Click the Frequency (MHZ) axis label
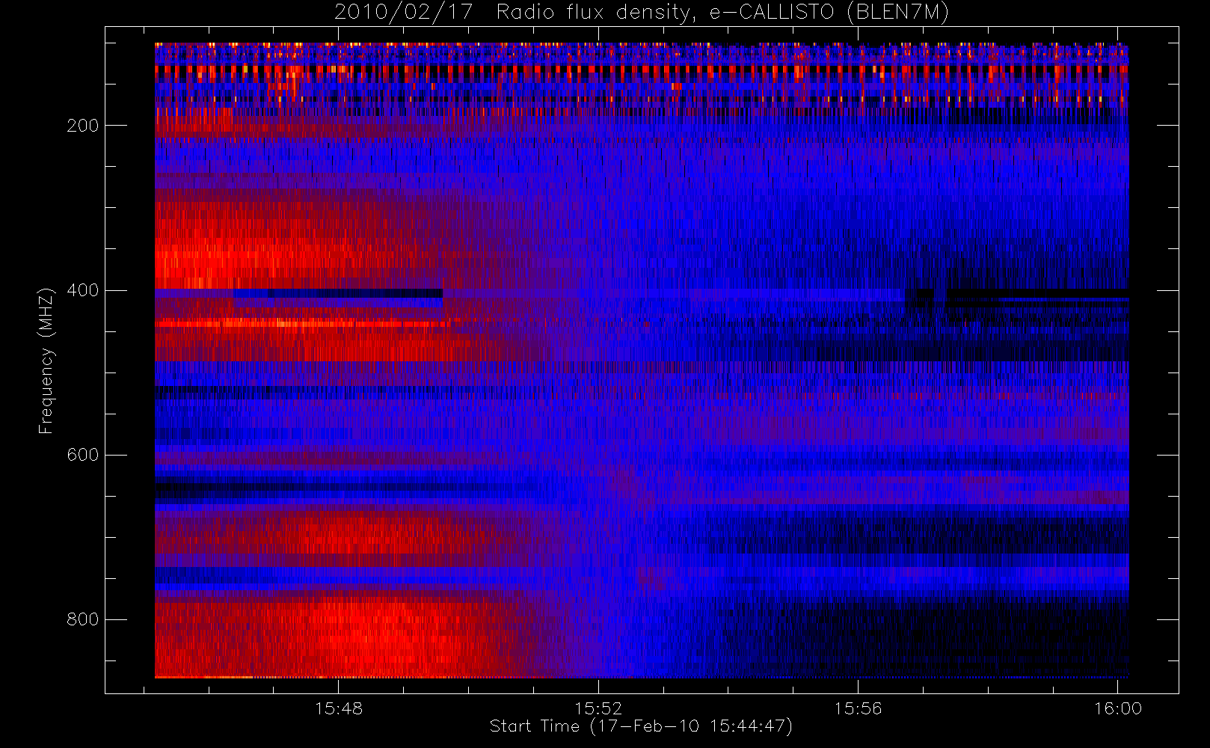The width and height of the screenshot is (1210, 748). point(46,361)
